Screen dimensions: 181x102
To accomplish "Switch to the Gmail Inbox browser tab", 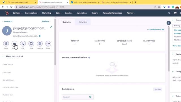I will [x=117, y=2].
